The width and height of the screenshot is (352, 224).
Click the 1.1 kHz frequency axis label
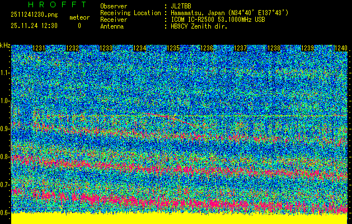coord(5,73)
